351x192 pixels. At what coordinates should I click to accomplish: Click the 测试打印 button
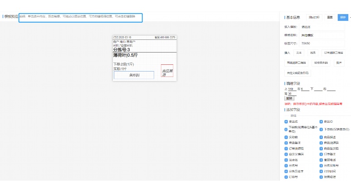click(314, 17)
